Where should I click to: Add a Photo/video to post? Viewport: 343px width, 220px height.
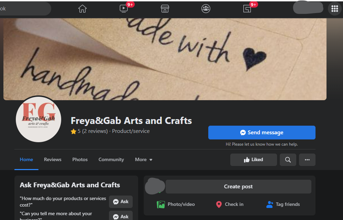click(x=176, y=205)
